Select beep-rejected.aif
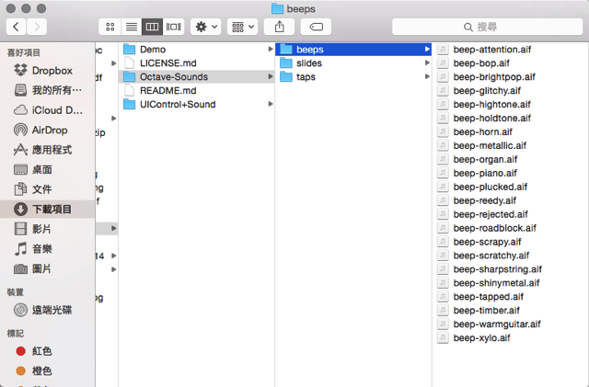Screen dimensions: 589x387 pos(511,214)
